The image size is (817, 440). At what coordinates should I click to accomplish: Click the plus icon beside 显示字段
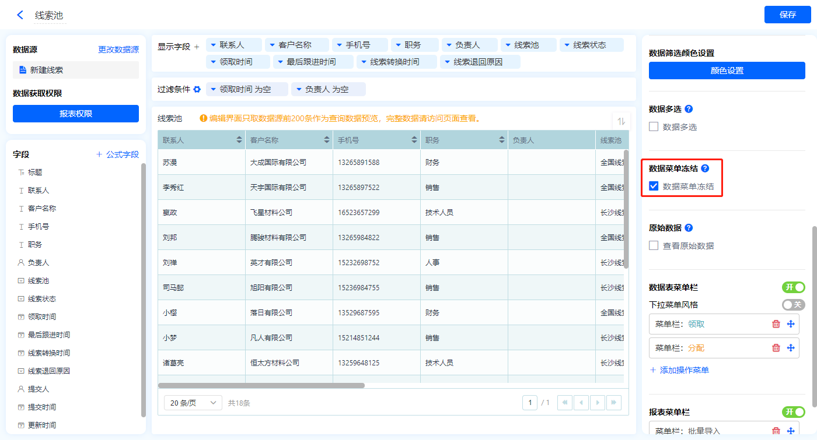(197, 47)
